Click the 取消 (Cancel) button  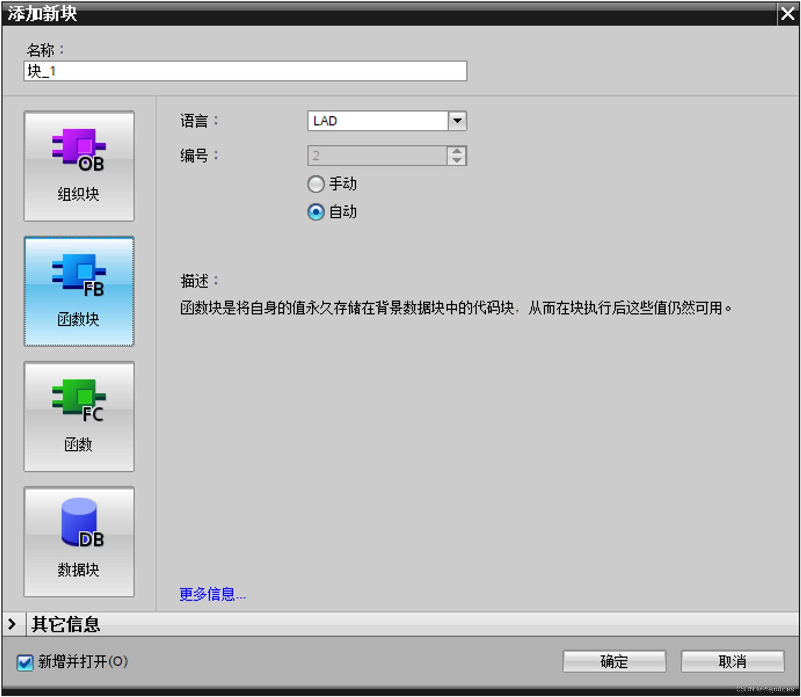732,661
